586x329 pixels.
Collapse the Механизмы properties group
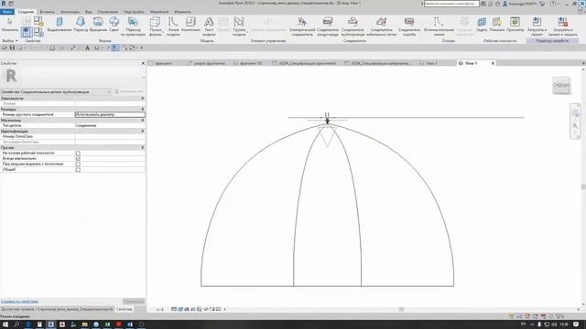point(143,121)
